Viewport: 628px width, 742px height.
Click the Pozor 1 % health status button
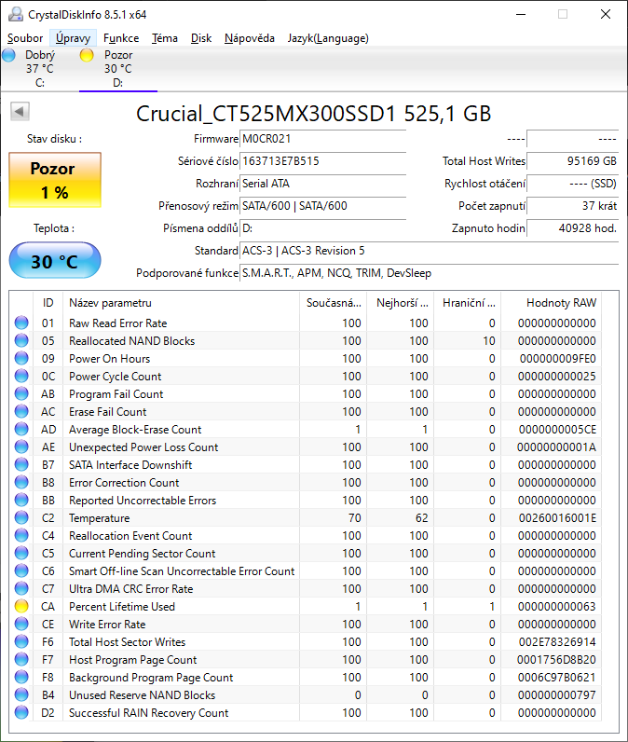[x=55, y=180]
